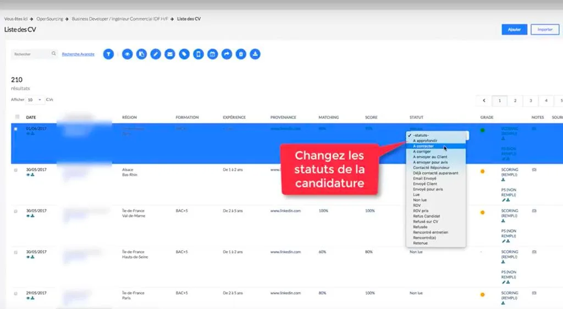
Task: Click the mobile phone toolbar icon
Action: [198, 54]
